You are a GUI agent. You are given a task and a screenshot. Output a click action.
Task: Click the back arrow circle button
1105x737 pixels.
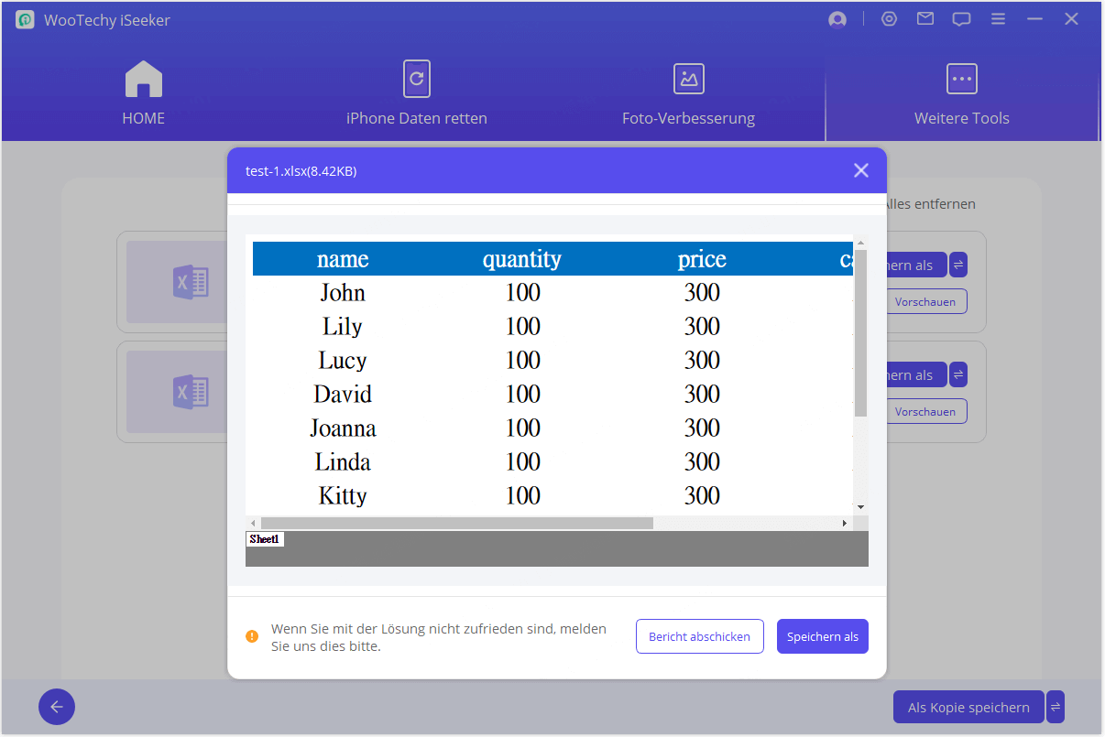coord(57,707)
